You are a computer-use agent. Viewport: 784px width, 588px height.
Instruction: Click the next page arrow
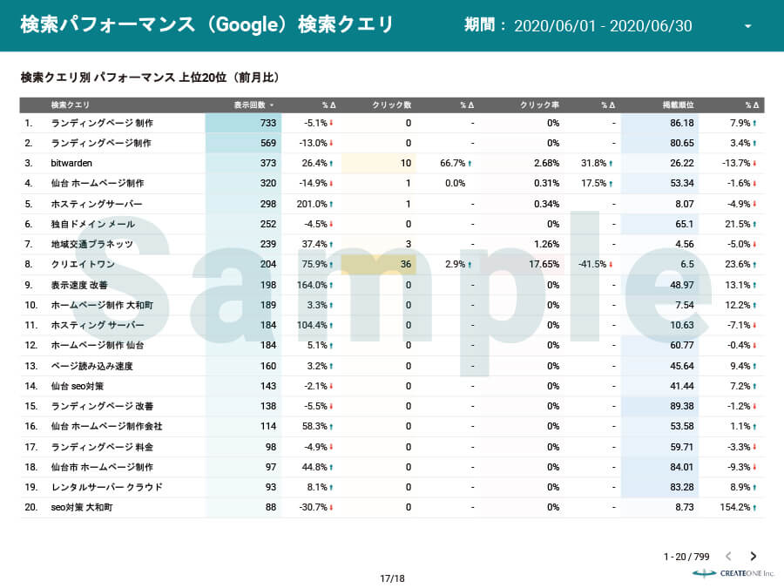[753, 556]
